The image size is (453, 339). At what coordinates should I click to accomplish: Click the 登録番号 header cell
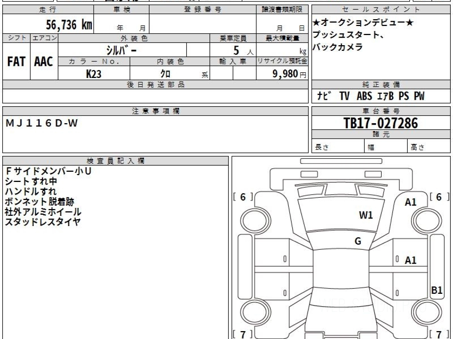(x=203, y=10)
